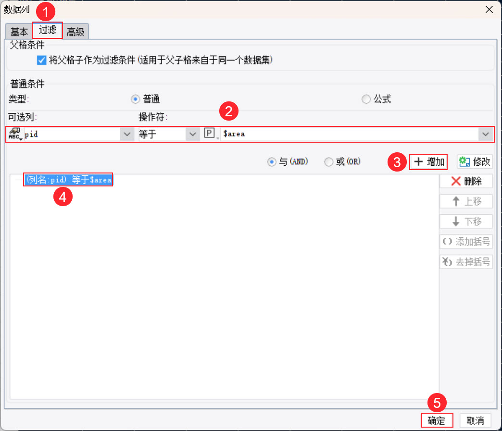Viewport: 502px width, 431px height.
Task: Select the 普通 type radio button
Action: click(x=136, y=99)
